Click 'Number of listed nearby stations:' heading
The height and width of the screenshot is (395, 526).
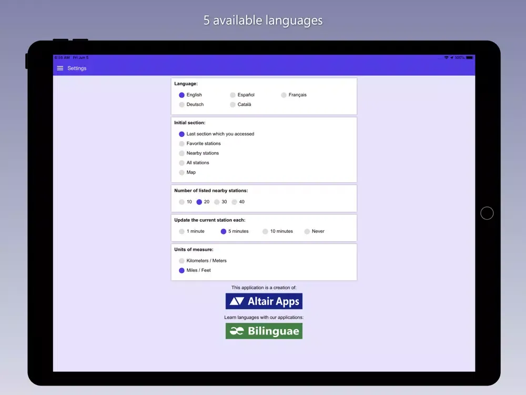[x=211, y=191]
